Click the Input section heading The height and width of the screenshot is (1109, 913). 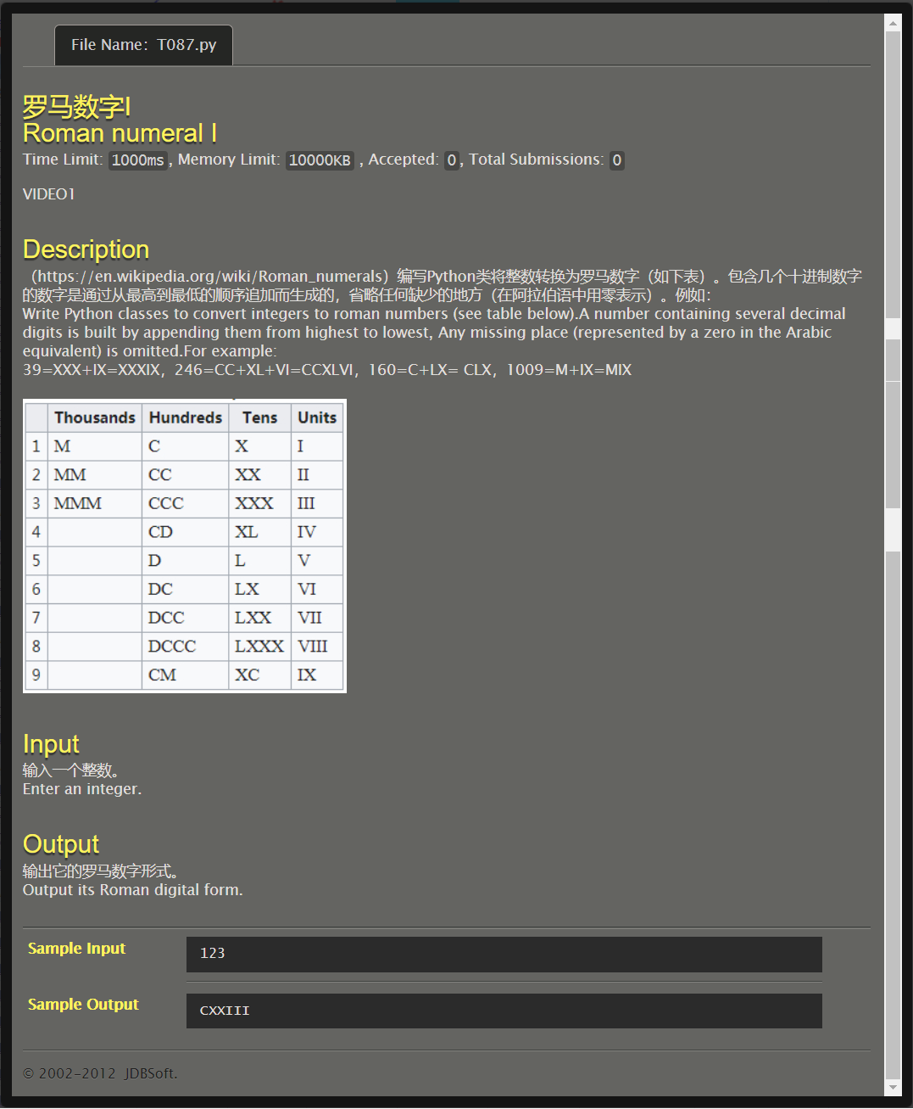click(x=51, y=744)
